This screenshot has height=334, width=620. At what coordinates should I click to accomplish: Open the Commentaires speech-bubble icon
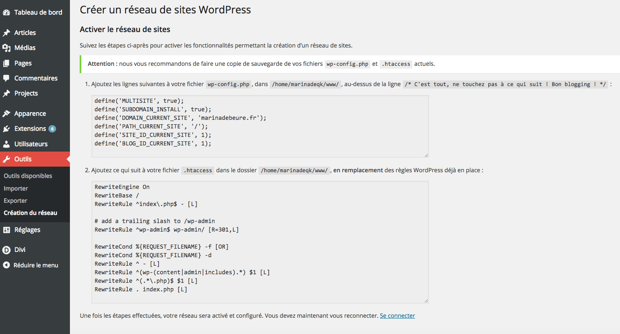[7, 78]
